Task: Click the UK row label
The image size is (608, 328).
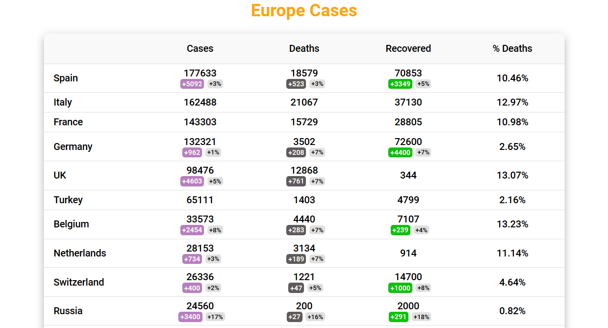Action: (x=60, y=175)
